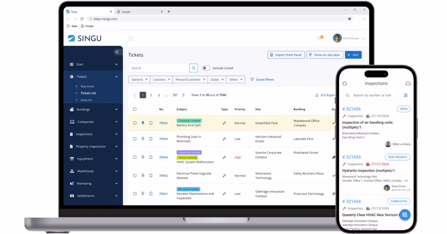This screenshot has height=234, width=447.
Task: Click XLS Export link
Action: click(325, 95)
